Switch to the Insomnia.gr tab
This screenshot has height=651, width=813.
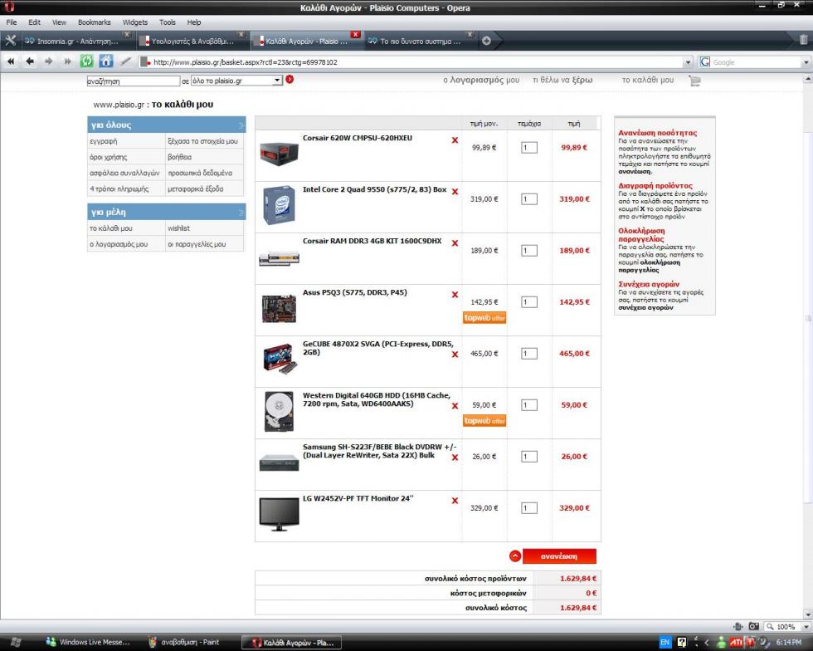[x=78, y=41]
